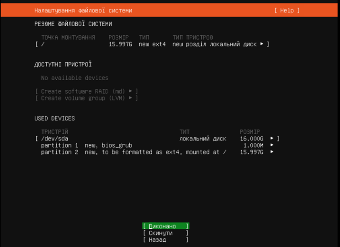
Task: Click the arrow beside Create software RAID
Action: [x=131, y=91]
